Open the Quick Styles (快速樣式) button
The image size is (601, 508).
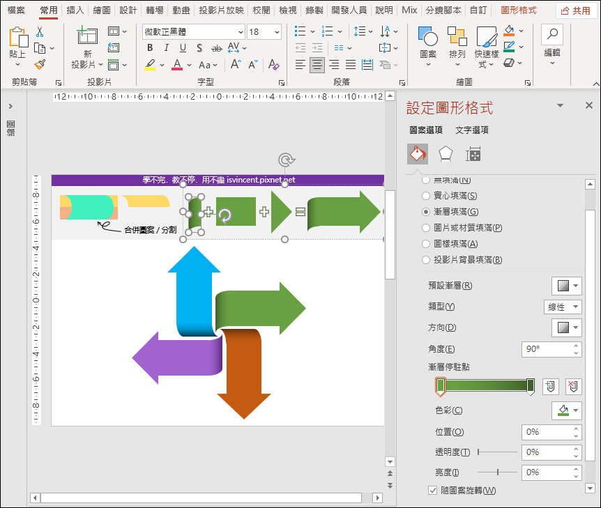487,47
